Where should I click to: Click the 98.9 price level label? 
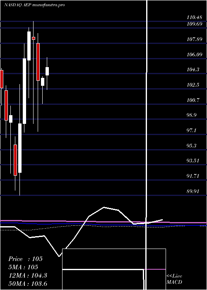(x=191, y=115)
